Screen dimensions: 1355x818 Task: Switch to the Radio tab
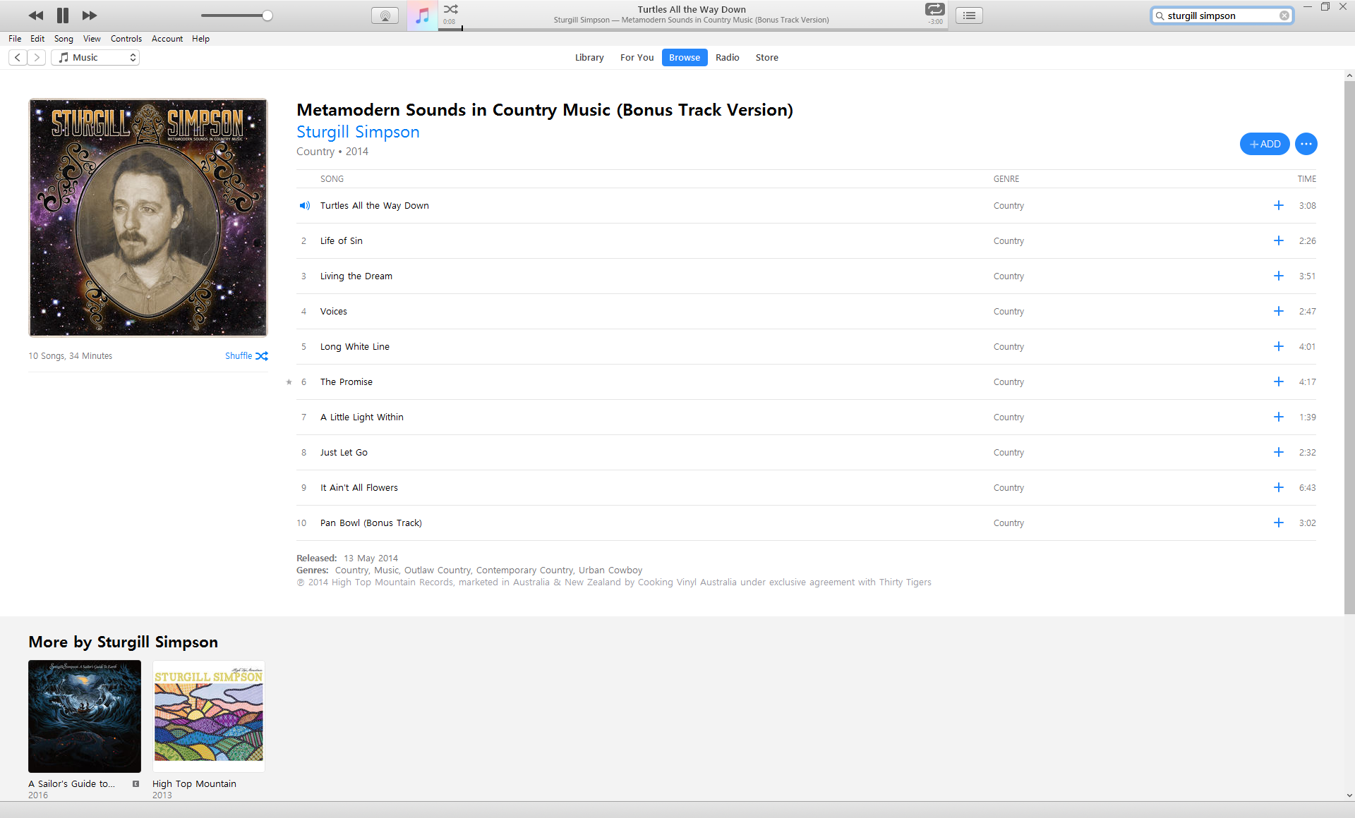click(728, 58)
